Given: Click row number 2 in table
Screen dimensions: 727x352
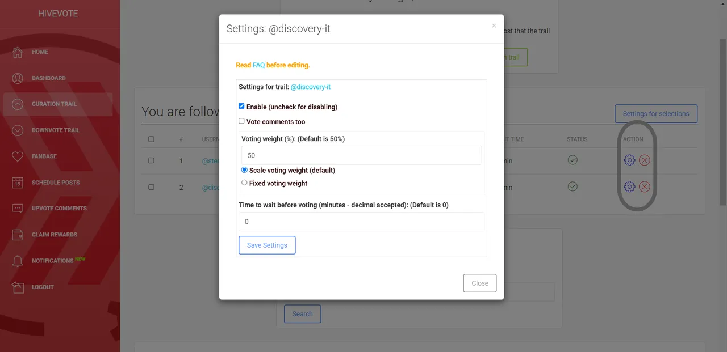Looking at the screenshot, I should point(181,187).
